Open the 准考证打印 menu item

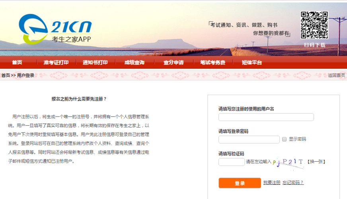56,62
